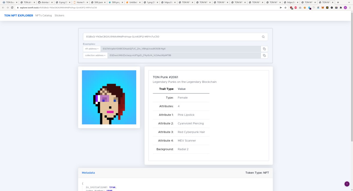
Task: Close the Home Pa tab
Action: 87,2
